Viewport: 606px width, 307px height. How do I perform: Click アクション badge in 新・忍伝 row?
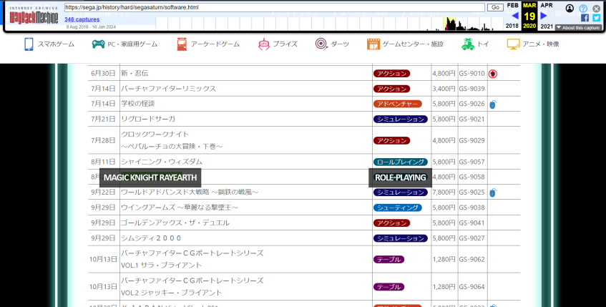[391, 74]
